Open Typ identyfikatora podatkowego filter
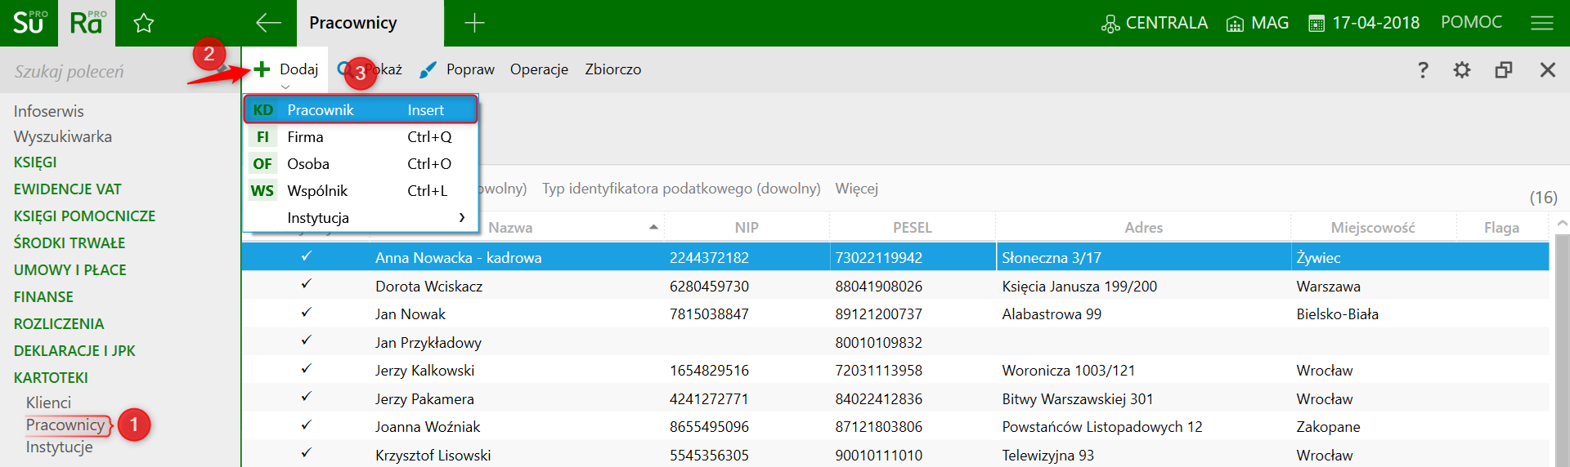 (x=681, y=189)
